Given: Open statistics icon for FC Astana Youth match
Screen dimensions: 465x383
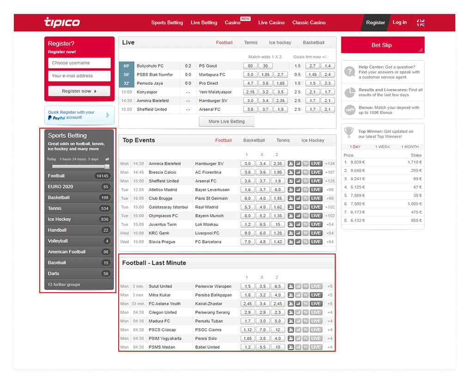Looking at the screenshot, I should (298, 304).
